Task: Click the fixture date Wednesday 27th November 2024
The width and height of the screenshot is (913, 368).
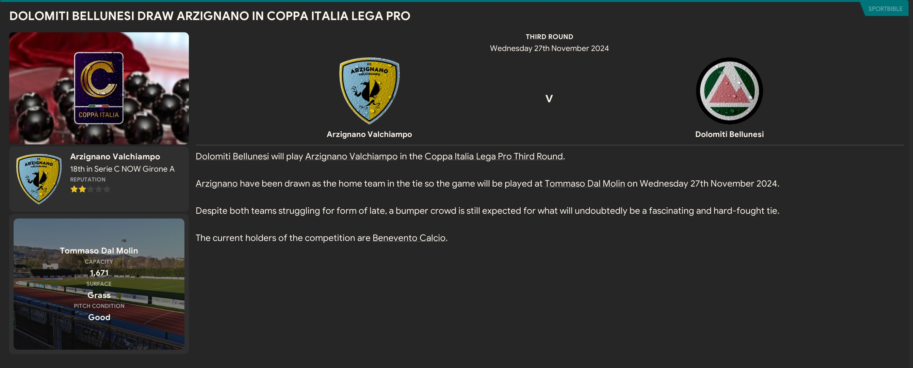Action: click(x=549, y=49)
